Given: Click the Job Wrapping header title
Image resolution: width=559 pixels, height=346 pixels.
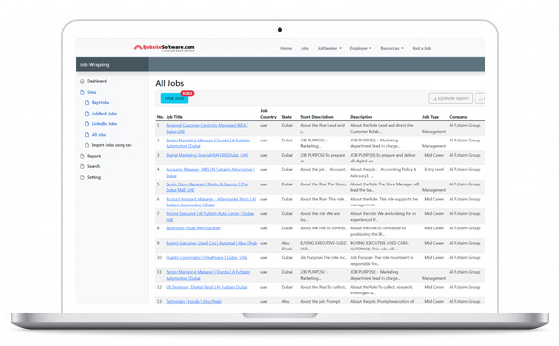Looking at the screenshot, I should [95, 65].
